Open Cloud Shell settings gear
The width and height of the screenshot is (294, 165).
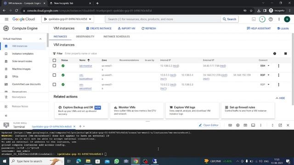[238, 125]
